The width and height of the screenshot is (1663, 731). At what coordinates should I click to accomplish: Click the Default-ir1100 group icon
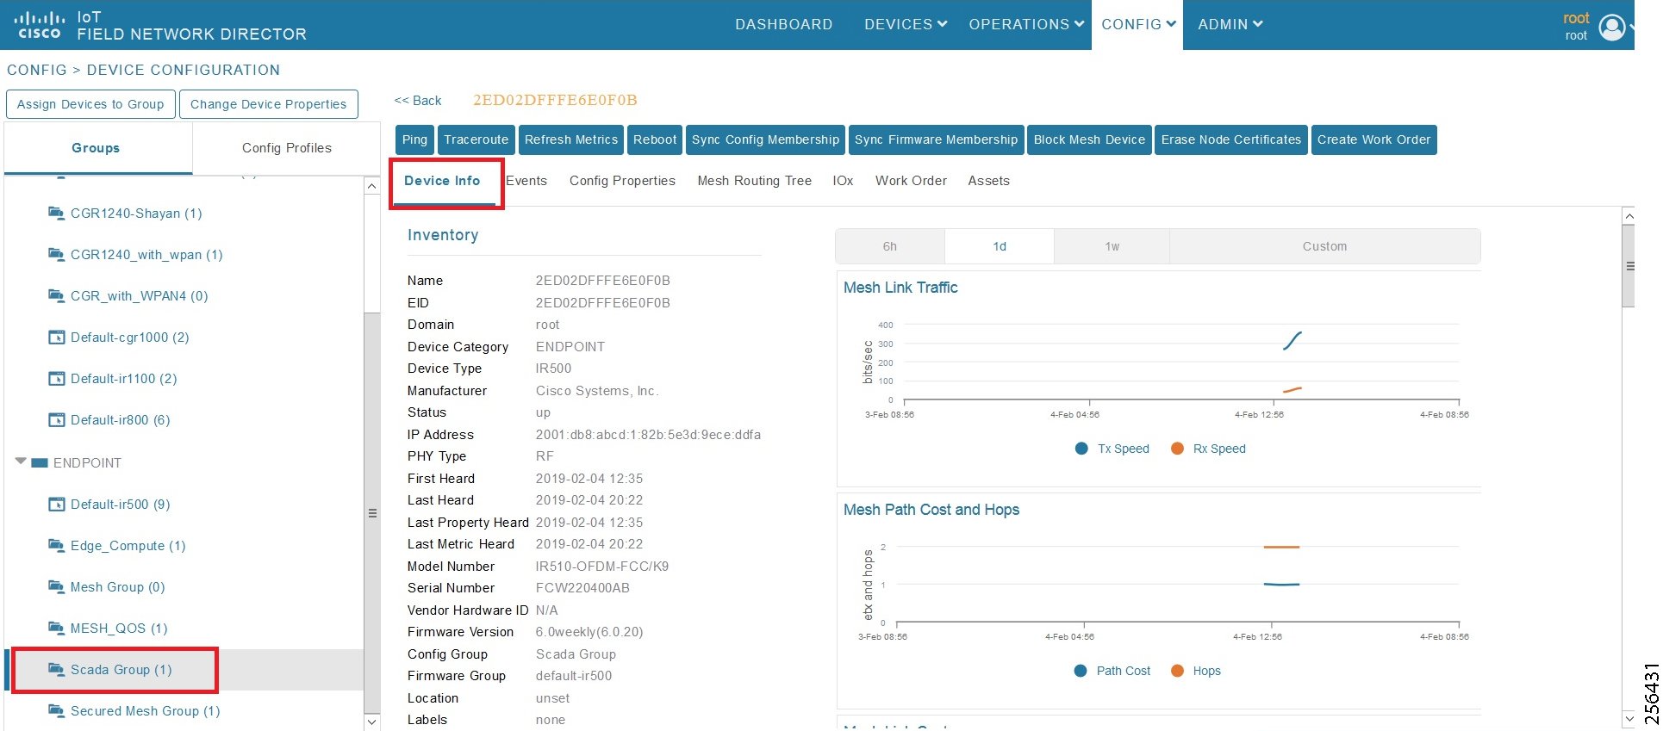point(57,378)
